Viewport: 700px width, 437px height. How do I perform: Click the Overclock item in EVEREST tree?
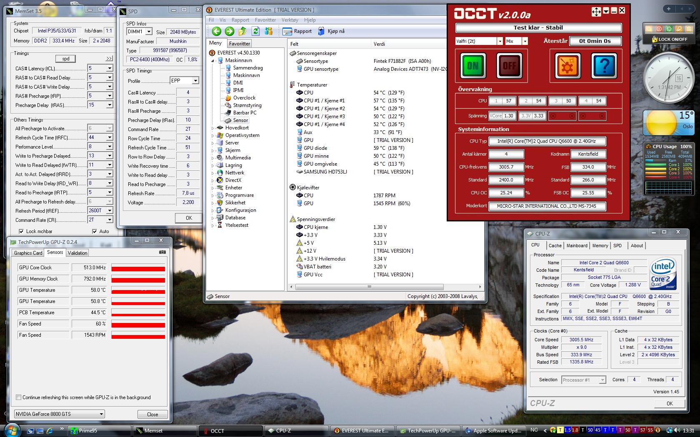tap(244, 98)
